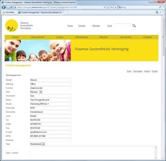Viewport: 166px width, 161px height.
Task: Click the red Stop icon in the address bar
Action: coord(115,7)
